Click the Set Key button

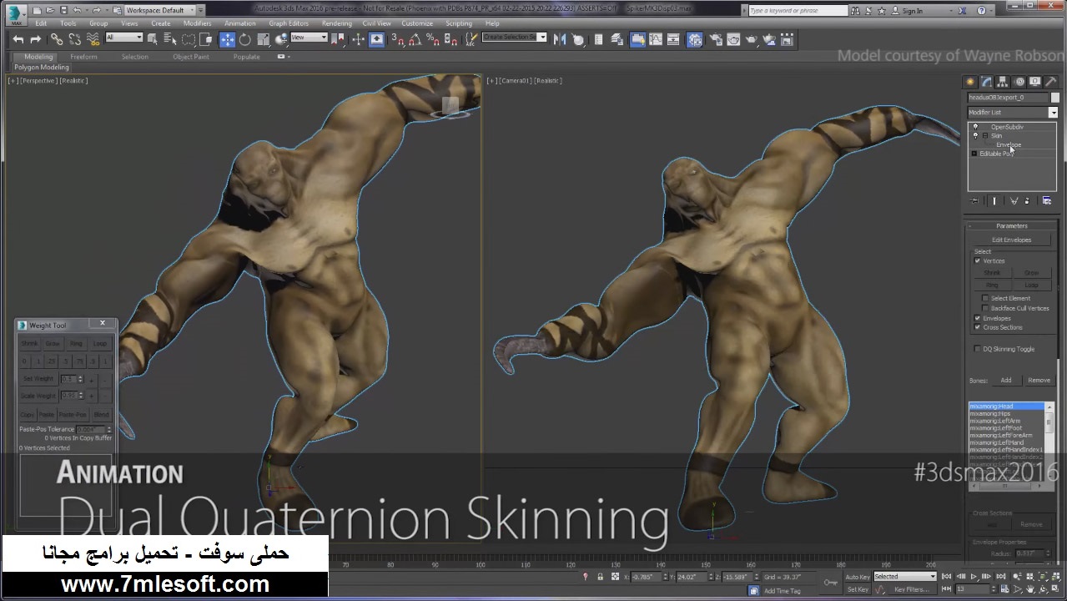click(858, 589)
